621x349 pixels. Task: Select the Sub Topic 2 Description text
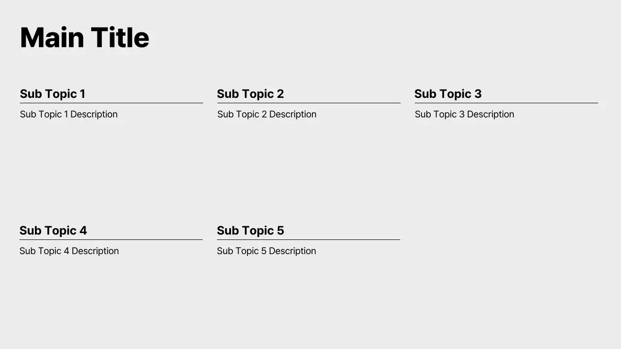[x=267, y=114]
